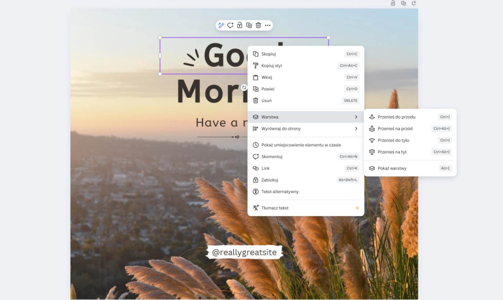
Task: Choose Zablokuj in the context menu
Action: [x=306, y=180]
